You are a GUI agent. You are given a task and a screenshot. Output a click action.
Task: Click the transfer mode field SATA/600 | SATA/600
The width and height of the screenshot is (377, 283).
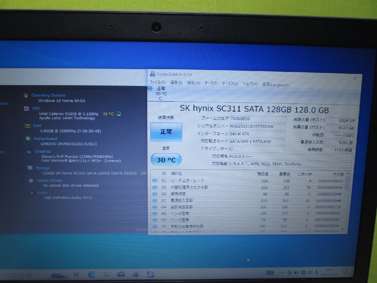point(257,141)
